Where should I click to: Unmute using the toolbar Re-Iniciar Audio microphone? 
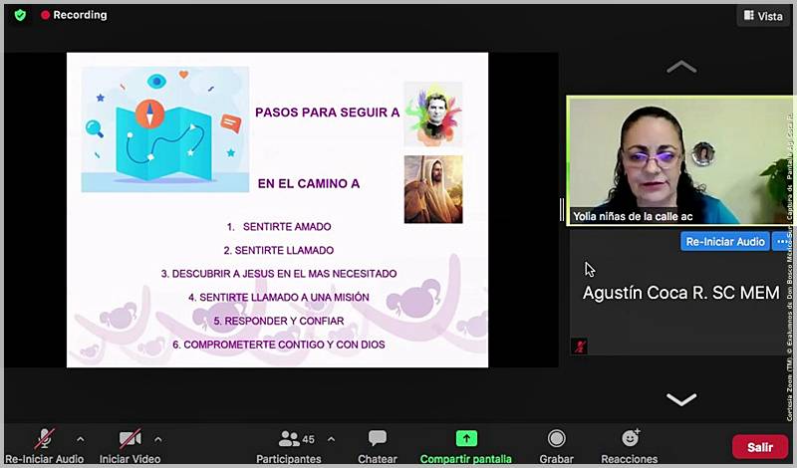(x=45, y=439)
